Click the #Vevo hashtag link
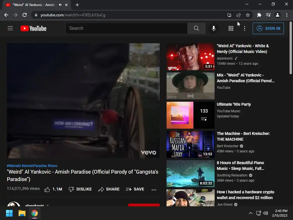Image resolution: width=293 pixels, height=220 pixels. (53, 166)
